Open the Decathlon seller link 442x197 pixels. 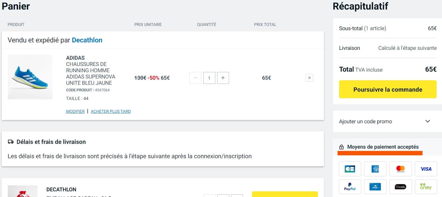(x=87, y=40)
